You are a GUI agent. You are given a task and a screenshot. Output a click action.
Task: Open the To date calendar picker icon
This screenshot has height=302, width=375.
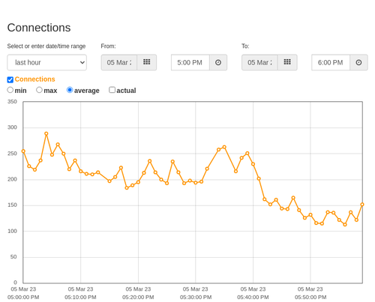(x=287, y=62)
